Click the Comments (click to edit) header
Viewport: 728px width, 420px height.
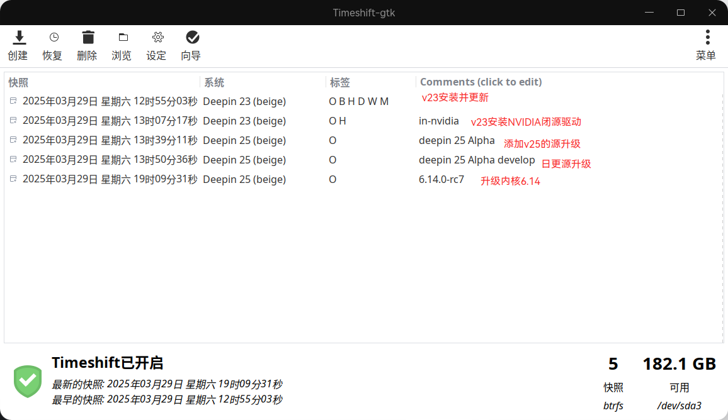click(x=481, y=82)
